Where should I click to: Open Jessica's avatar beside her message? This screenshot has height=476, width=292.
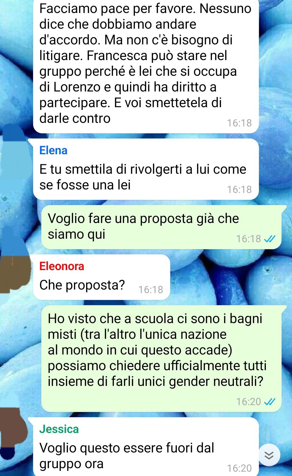[14, 428]
